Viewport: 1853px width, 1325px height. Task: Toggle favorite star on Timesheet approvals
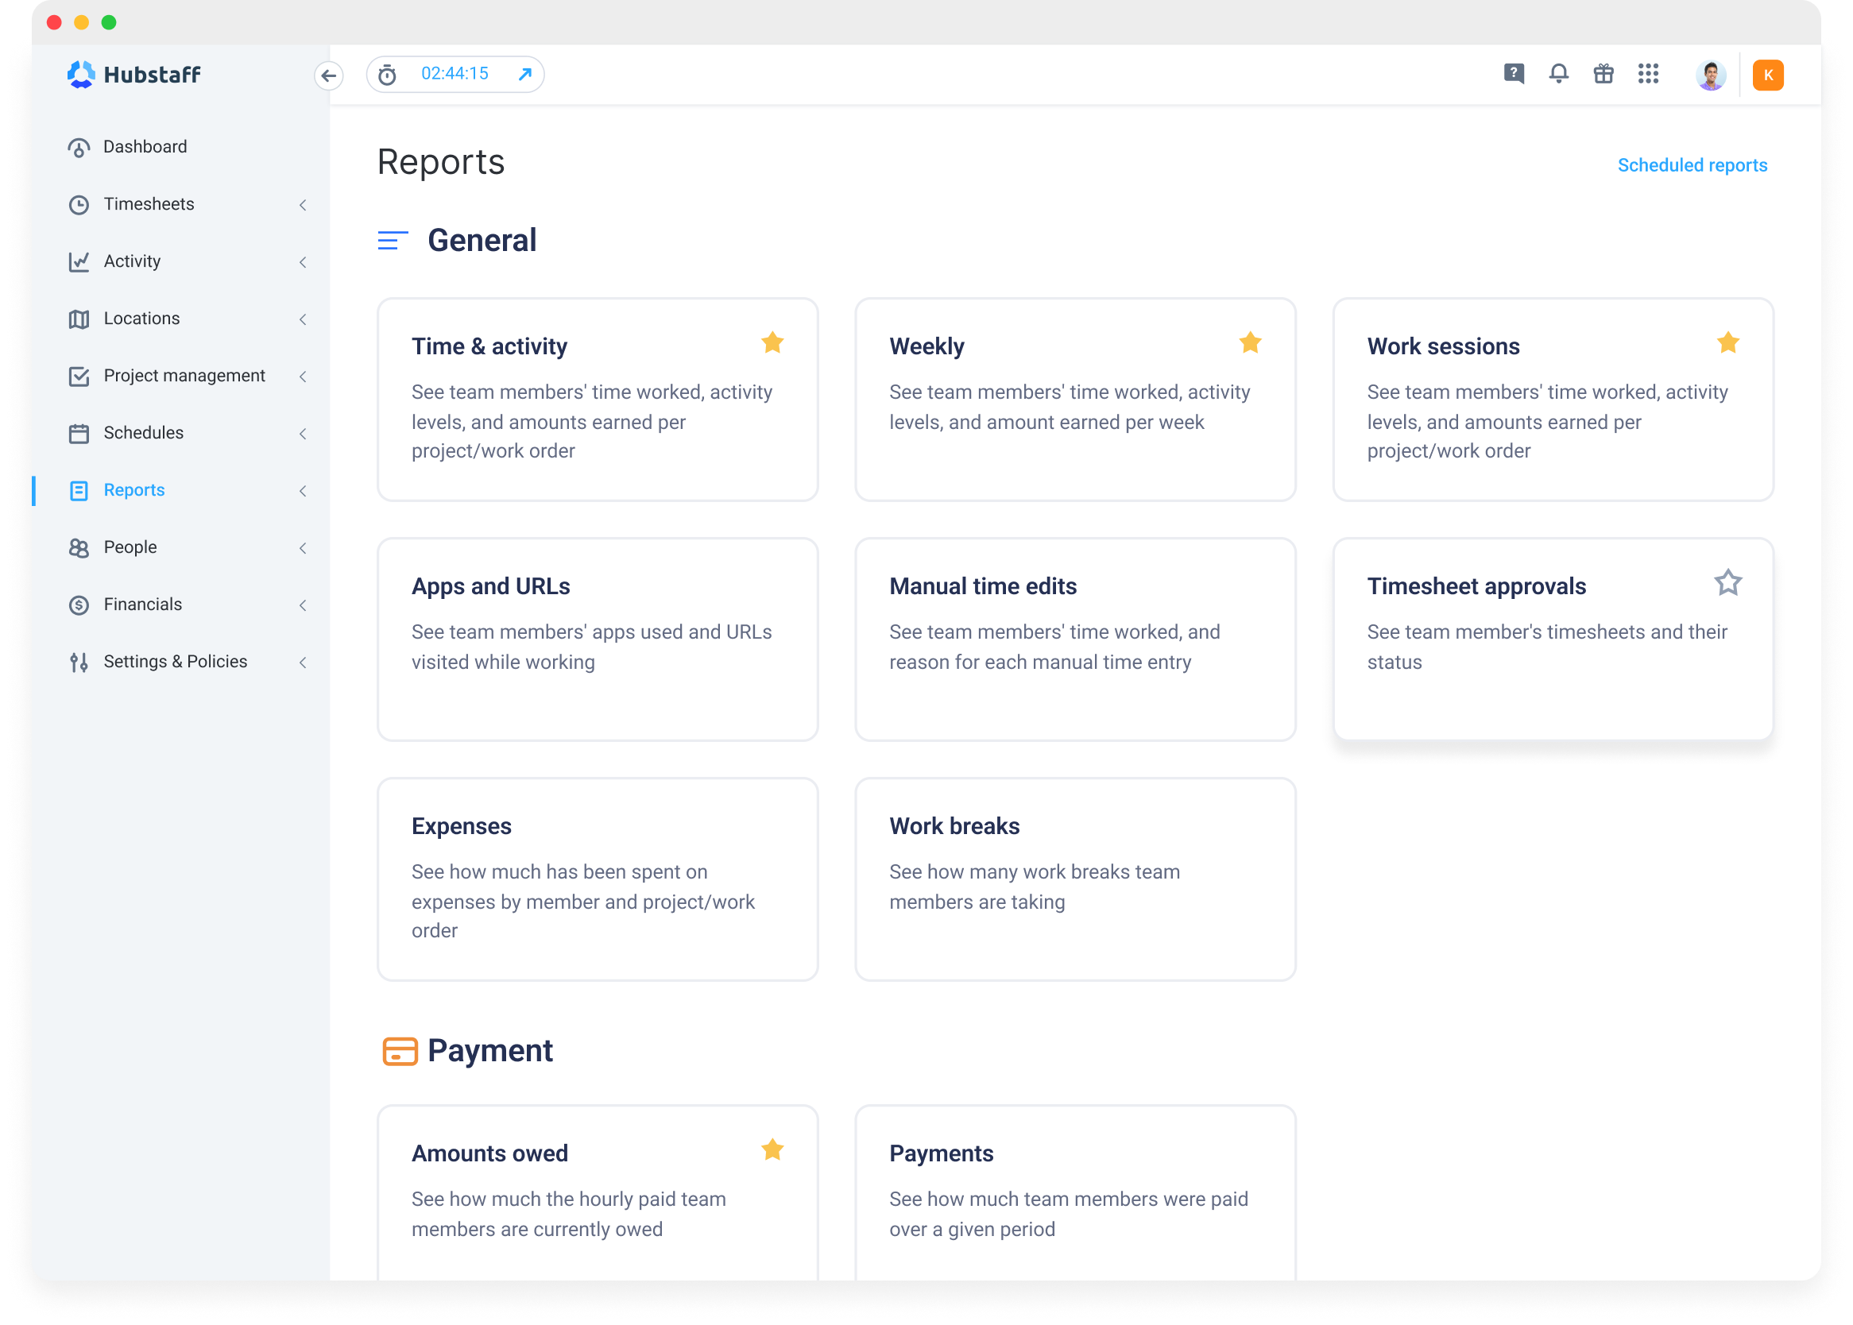point(1727,582)
